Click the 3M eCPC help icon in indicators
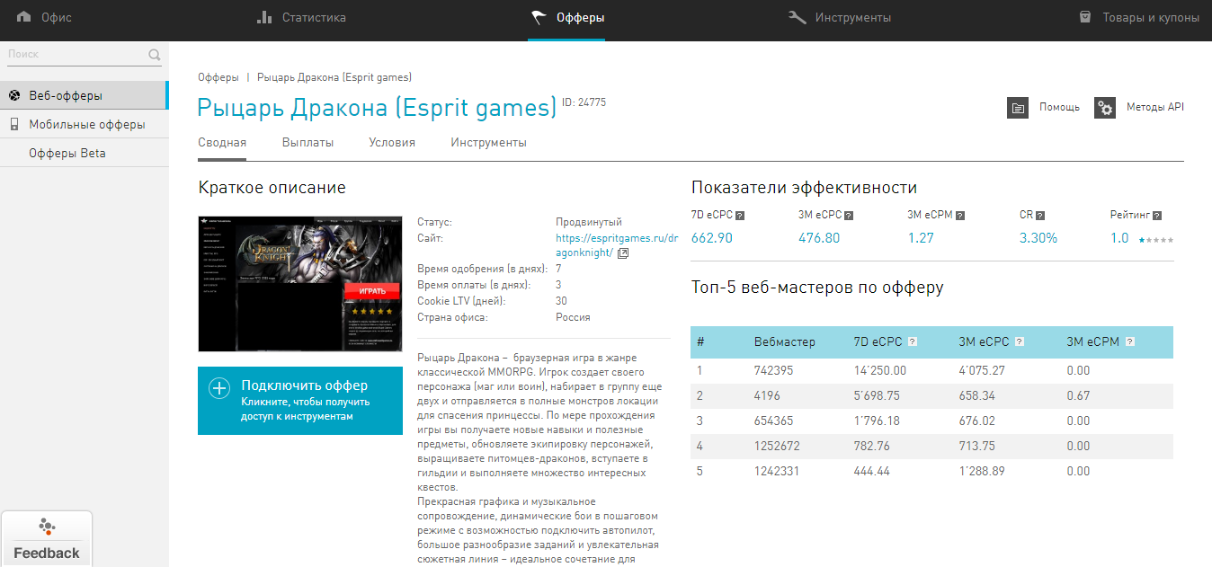The height and width of the screenshot is (567, 1212). [x=849, y=216]
